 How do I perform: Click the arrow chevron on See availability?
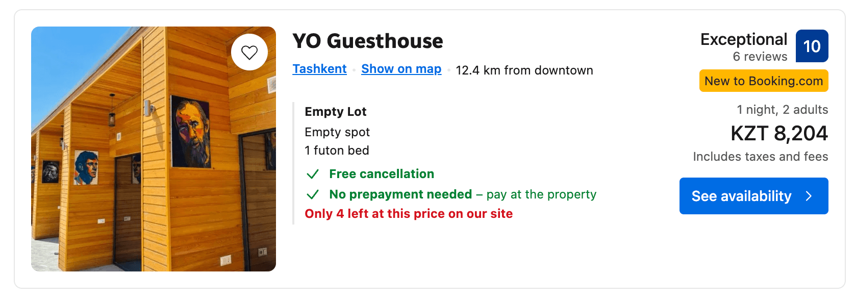click(809, 196)
